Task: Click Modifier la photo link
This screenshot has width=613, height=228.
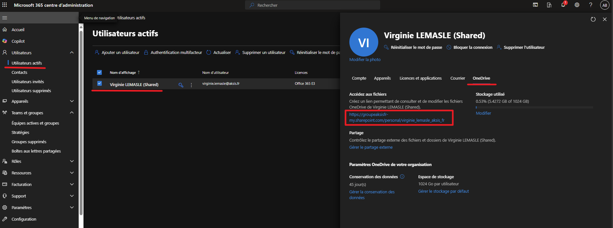Action: (x=365, y=59)
